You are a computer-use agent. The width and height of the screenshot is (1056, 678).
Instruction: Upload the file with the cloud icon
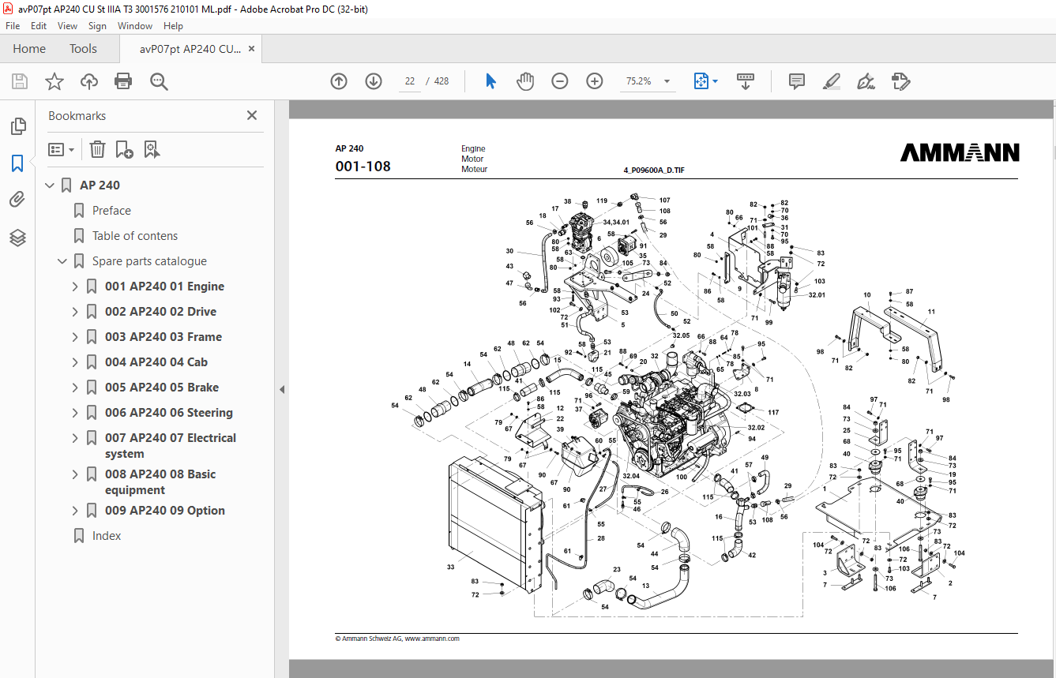coord(89,81)
